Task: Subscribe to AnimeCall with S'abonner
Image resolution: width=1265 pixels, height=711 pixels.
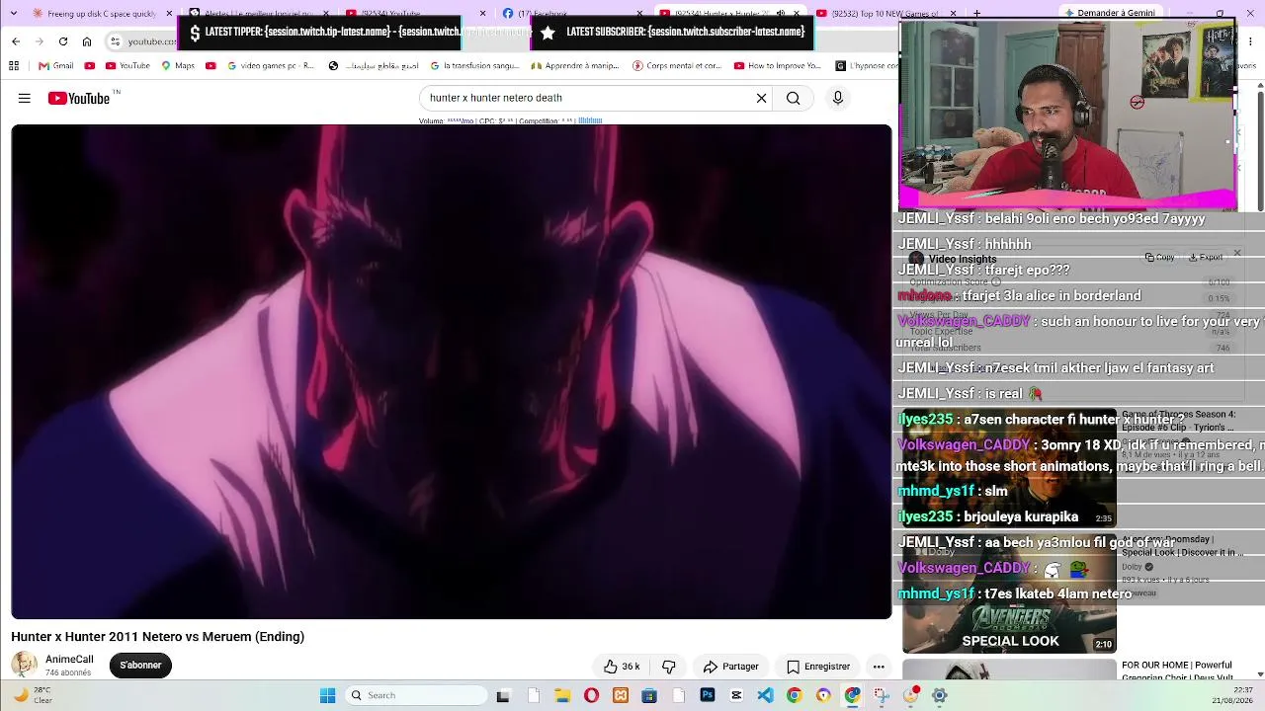Action: click(140, 666)
